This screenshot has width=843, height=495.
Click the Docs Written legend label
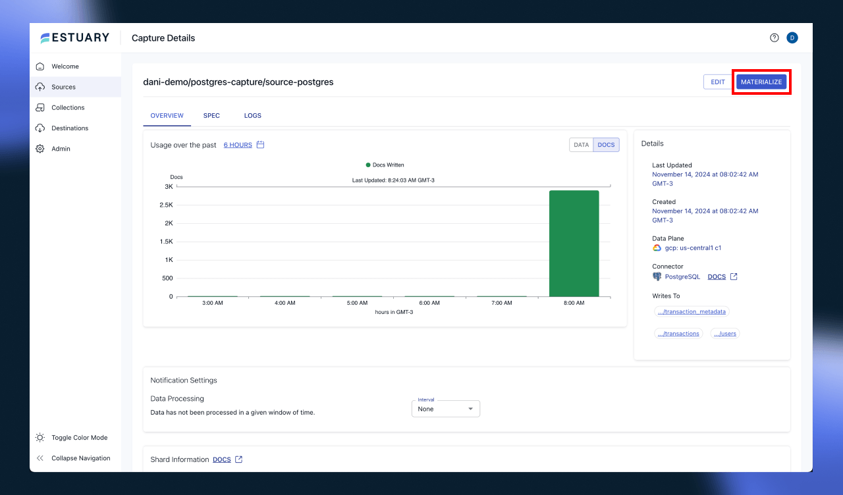click(389, 165)
